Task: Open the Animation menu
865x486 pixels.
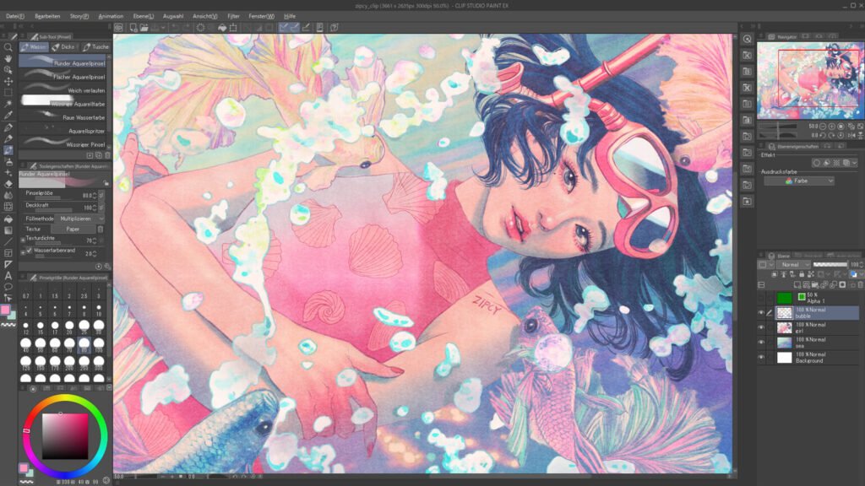Action: point(111,16)
